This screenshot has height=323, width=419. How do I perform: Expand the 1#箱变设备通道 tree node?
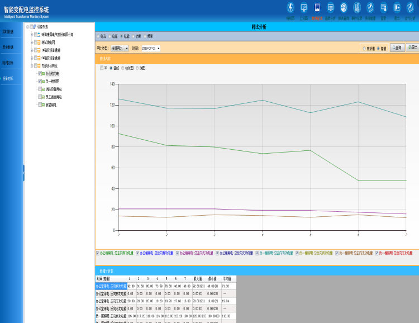[x=32, y=50]
